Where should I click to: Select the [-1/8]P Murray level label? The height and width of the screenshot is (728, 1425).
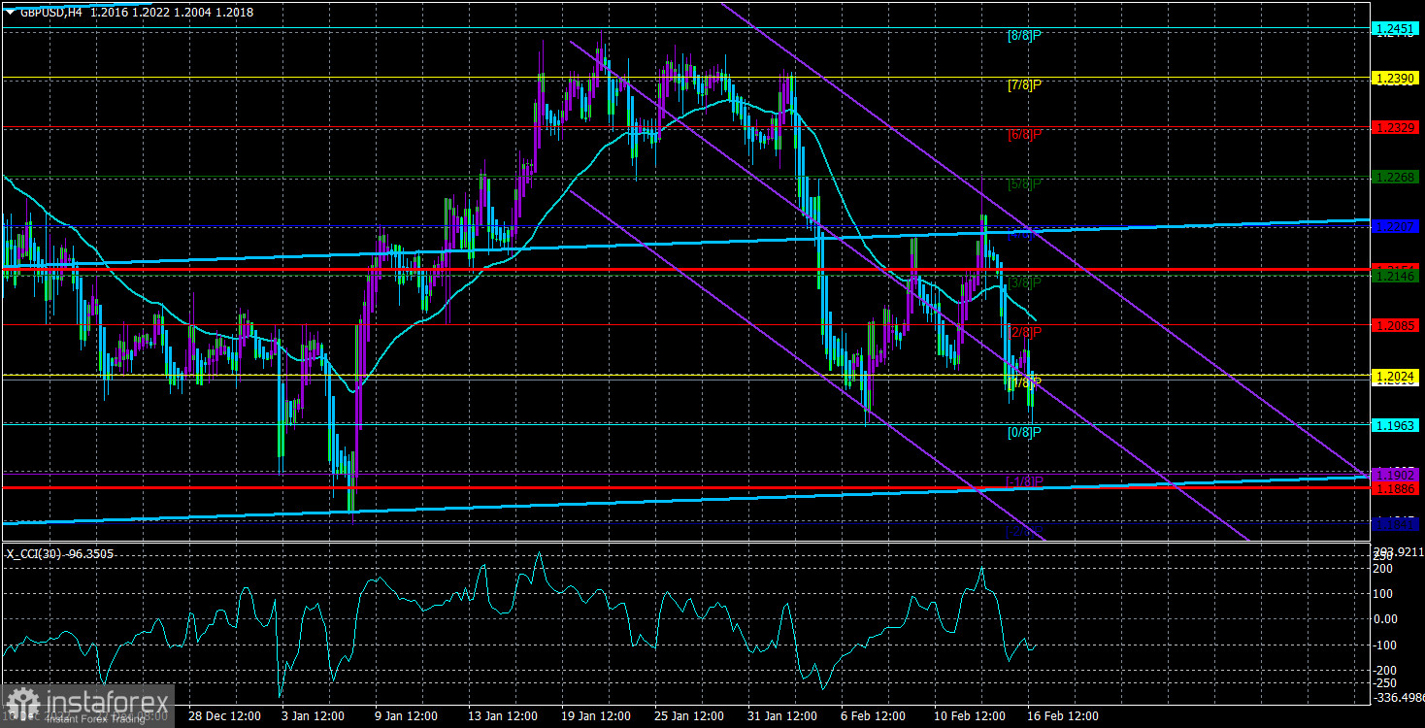tap(1024, 481)
